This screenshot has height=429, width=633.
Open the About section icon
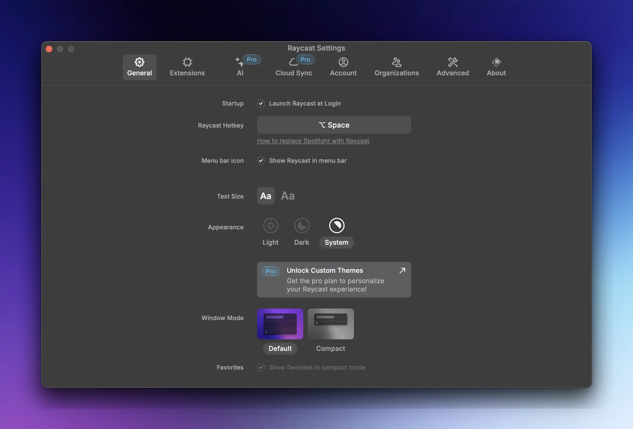coord(496,62)
